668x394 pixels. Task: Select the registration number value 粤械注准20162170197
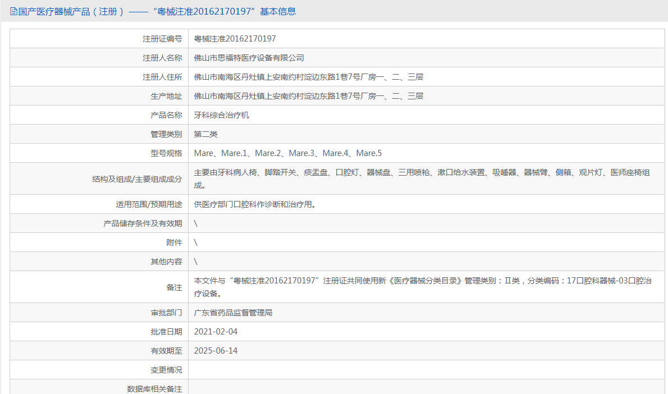pos(235,39)
